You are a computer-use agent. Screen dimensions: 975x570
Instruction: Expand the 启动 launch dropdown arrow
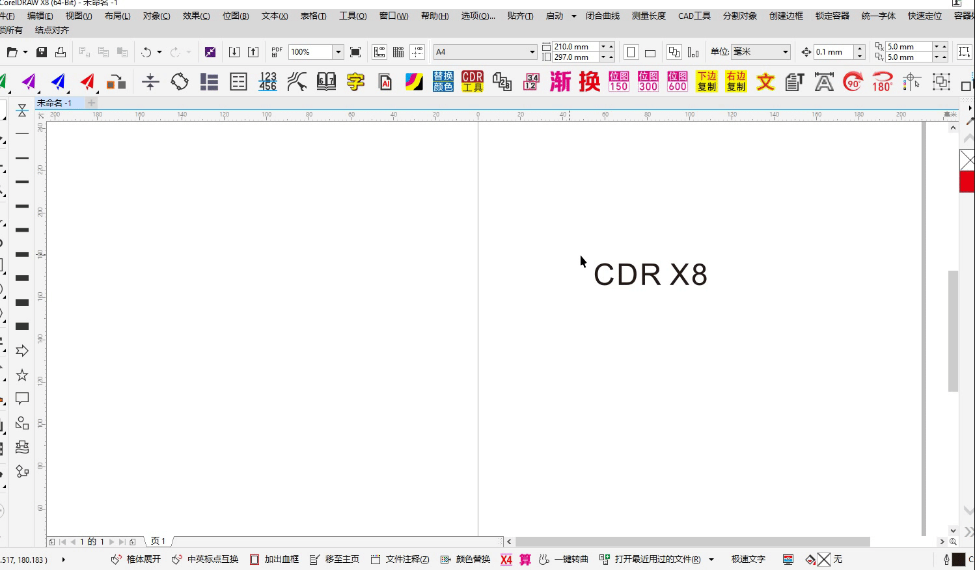coord(574,16)
